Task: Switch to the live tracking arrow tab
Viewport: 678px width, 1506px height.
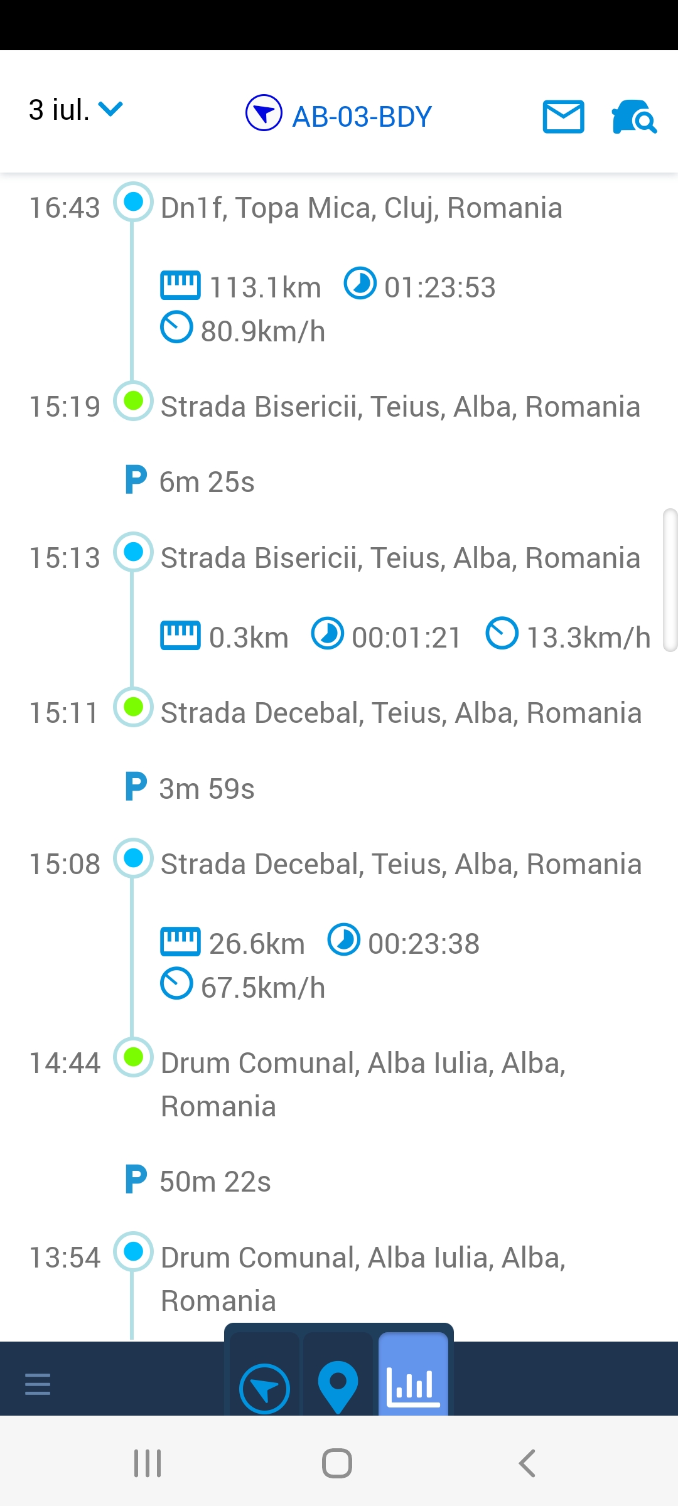Action: tap(264, 1389)
